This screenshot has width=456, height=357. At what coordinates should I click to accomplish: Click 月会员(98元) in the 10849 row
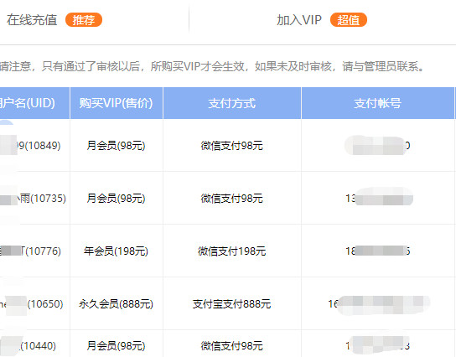pyautogui.click(x=116, y=145)
